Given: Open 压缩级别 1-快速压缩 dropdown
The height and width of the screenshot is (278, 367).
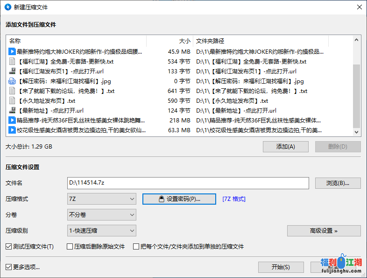Looking at the screenshot, I should [102, 230].
